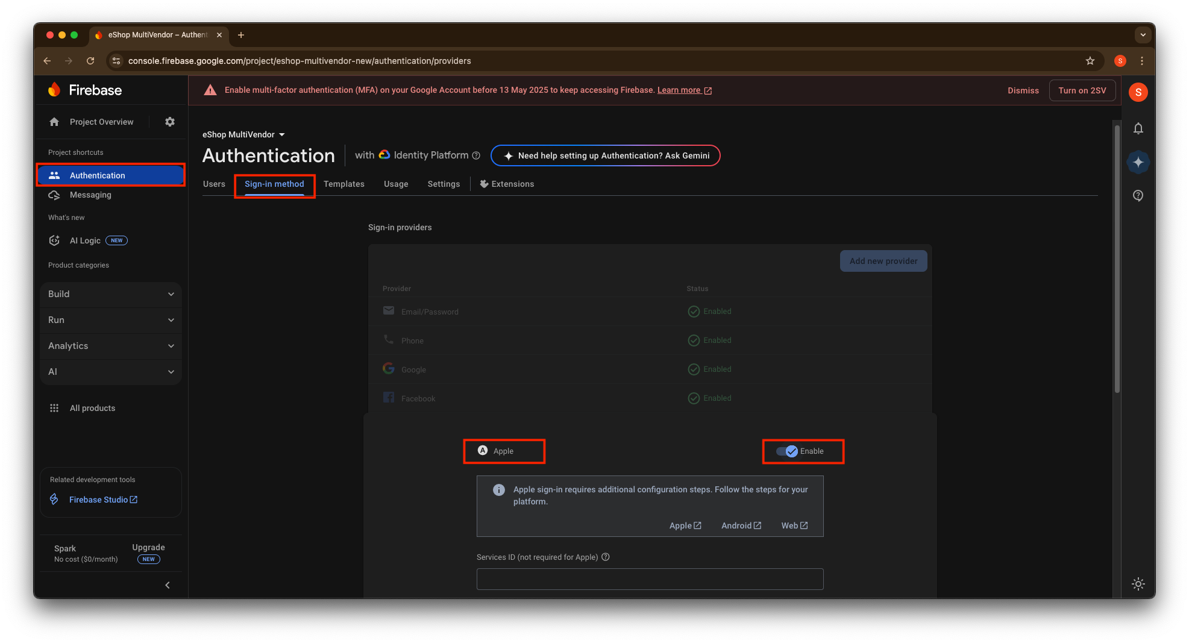1189x643 pixels.
Task: Click the info icon in Apple notice
Action: pyautogui.click(x=498, y=490)
